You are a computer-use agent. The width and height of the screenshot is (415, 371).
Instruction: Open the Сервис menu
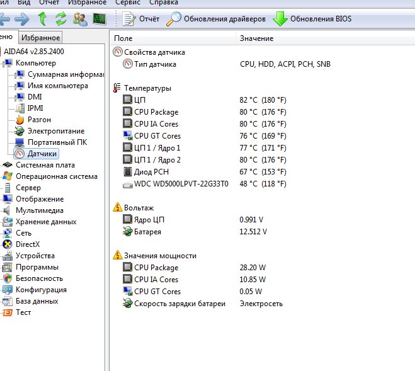(x=128, y=3)
